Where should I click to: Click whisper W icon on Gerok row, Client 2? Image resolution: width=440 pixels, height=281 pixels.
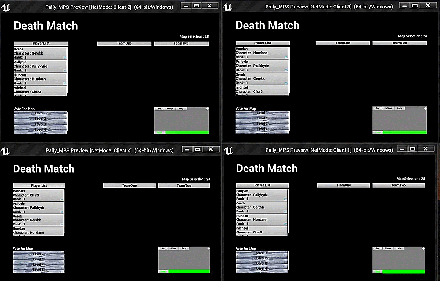[x=65, y=57]
